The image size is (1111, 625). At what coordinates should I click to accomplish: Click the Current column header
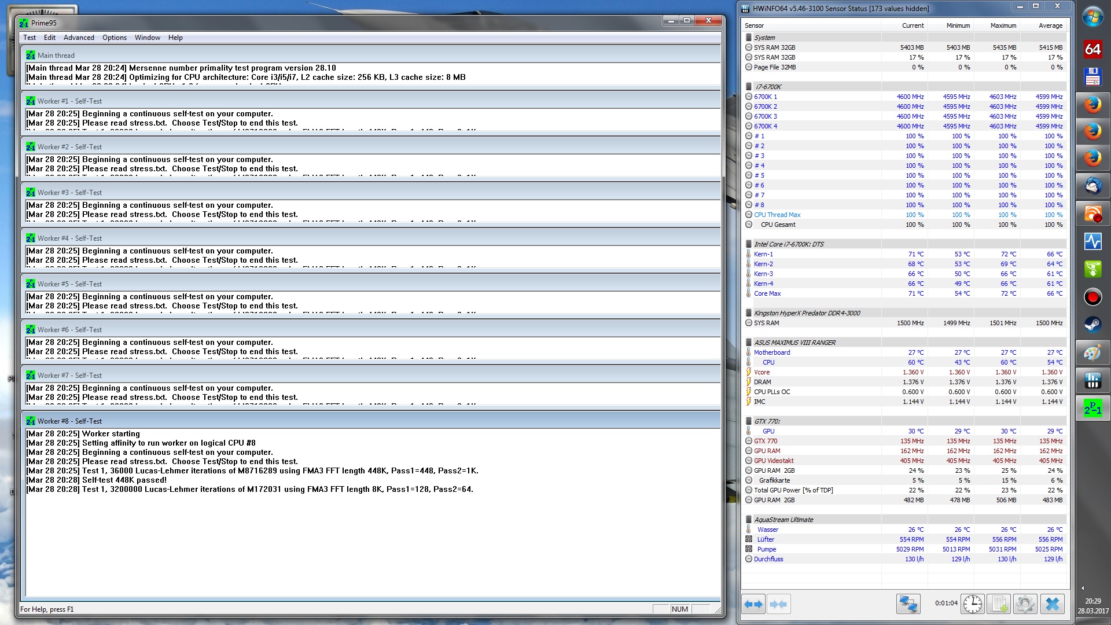(x=913, y=25)
